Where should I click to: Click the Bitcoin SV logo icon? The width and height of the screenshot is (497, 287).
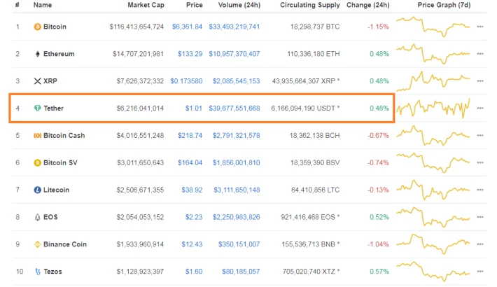(x=37, y=163)
